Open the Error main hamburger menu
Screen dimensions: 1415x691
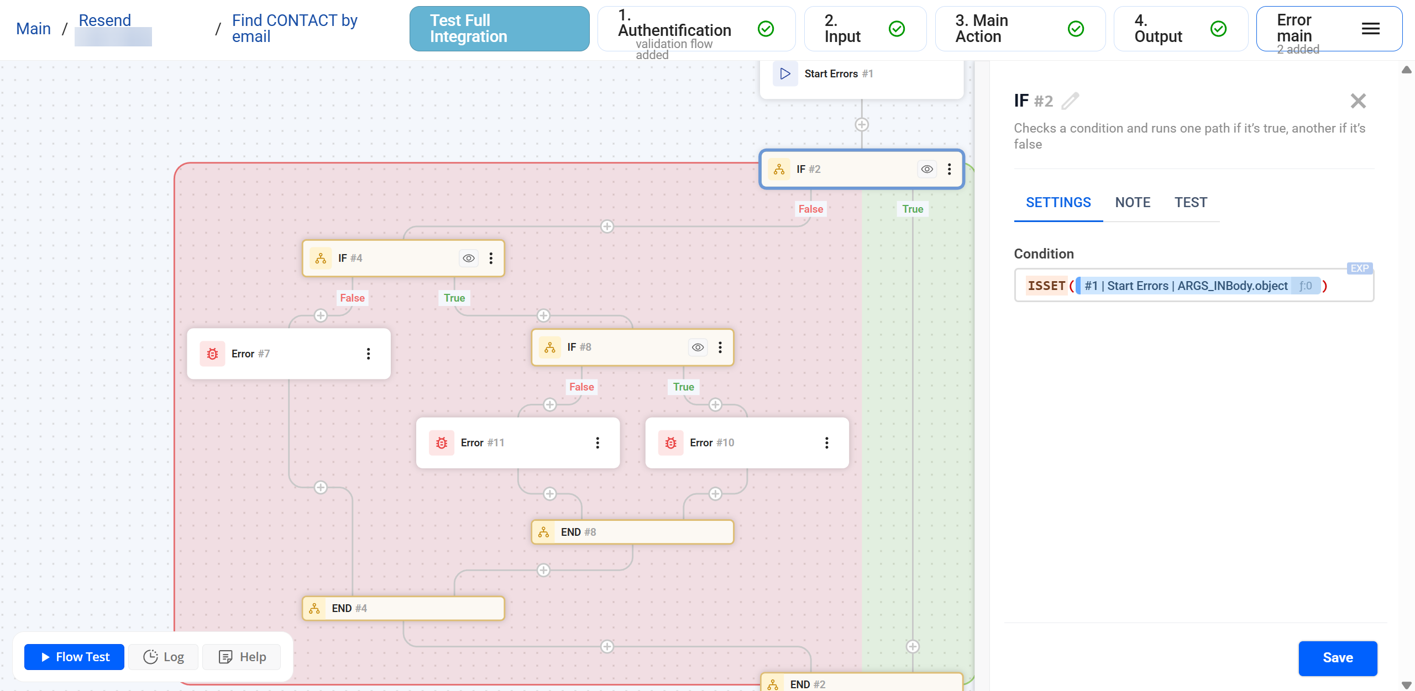1370,29
